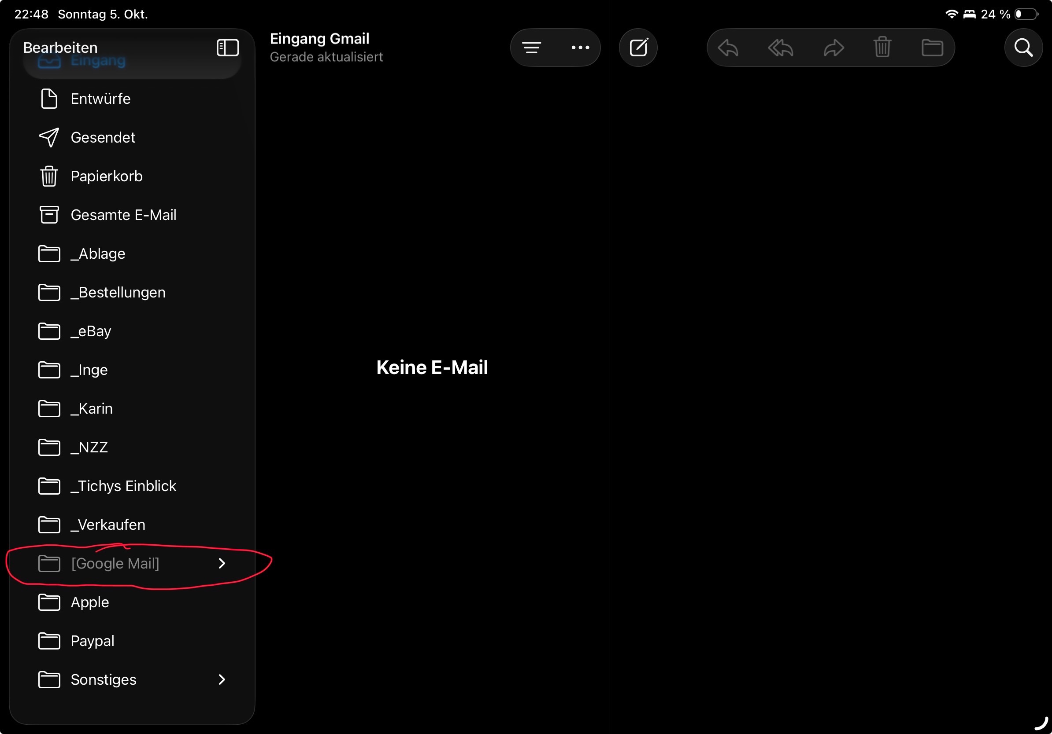Toggle the message filter button
This screenshot has width=1052, height=734.
[531, 48]
